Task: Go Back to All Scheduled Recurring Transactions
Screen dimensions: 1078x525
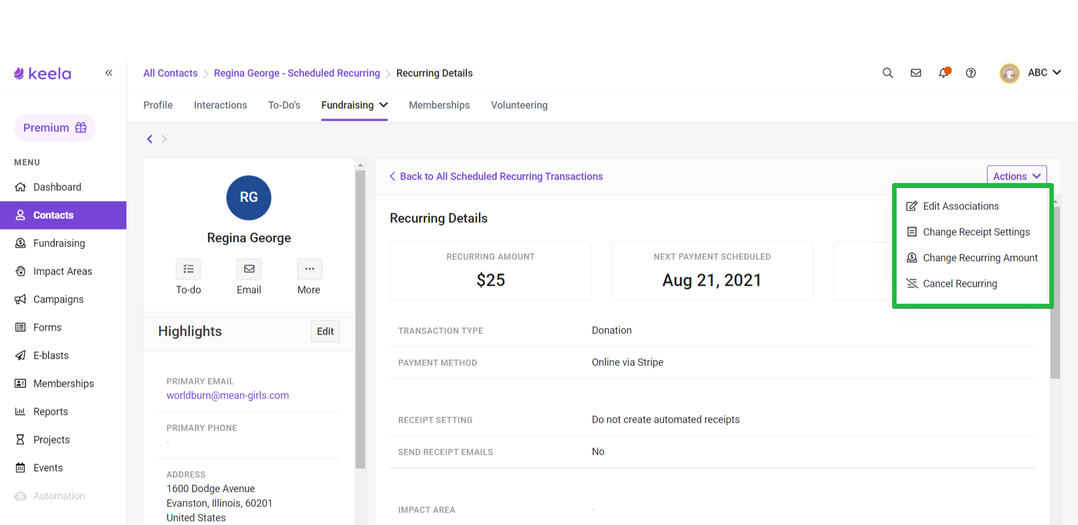Action: click(496, 176)
